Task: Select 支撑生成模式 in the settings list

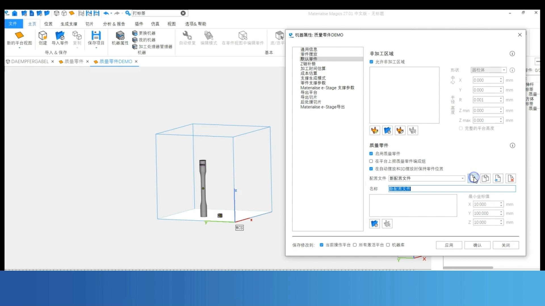Action: click(313, 78)
